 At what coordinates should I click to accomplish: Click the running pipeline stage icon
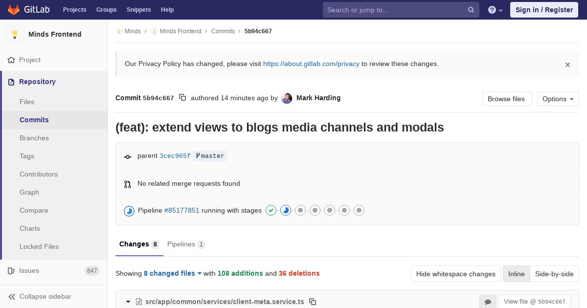[286, 210]
